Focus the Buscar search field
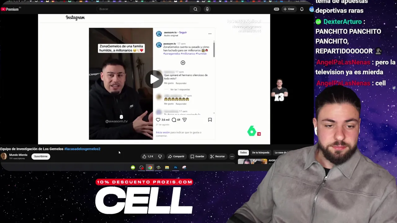 click(x=144, y=9)
